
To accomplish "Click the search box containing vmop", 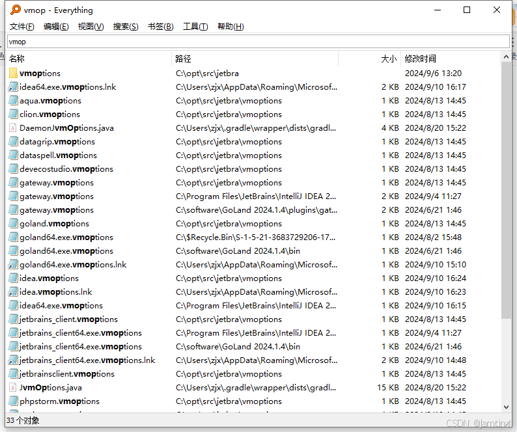I will click(x=258, y=42).
